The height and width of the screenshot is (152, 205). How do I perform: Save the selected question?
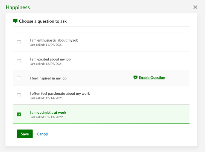pyautogui.click(x=25, y=134)
